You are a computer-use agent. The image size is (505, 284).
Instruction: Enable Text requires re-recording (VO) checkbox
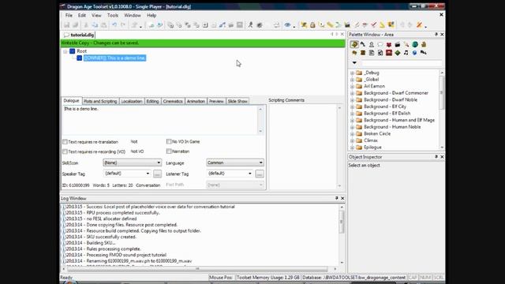click(65, 151)
